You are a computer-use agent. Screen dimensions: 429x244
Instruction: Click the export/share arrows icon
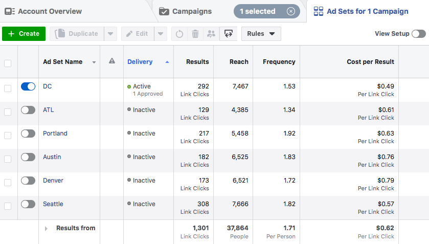coord(228,34)
